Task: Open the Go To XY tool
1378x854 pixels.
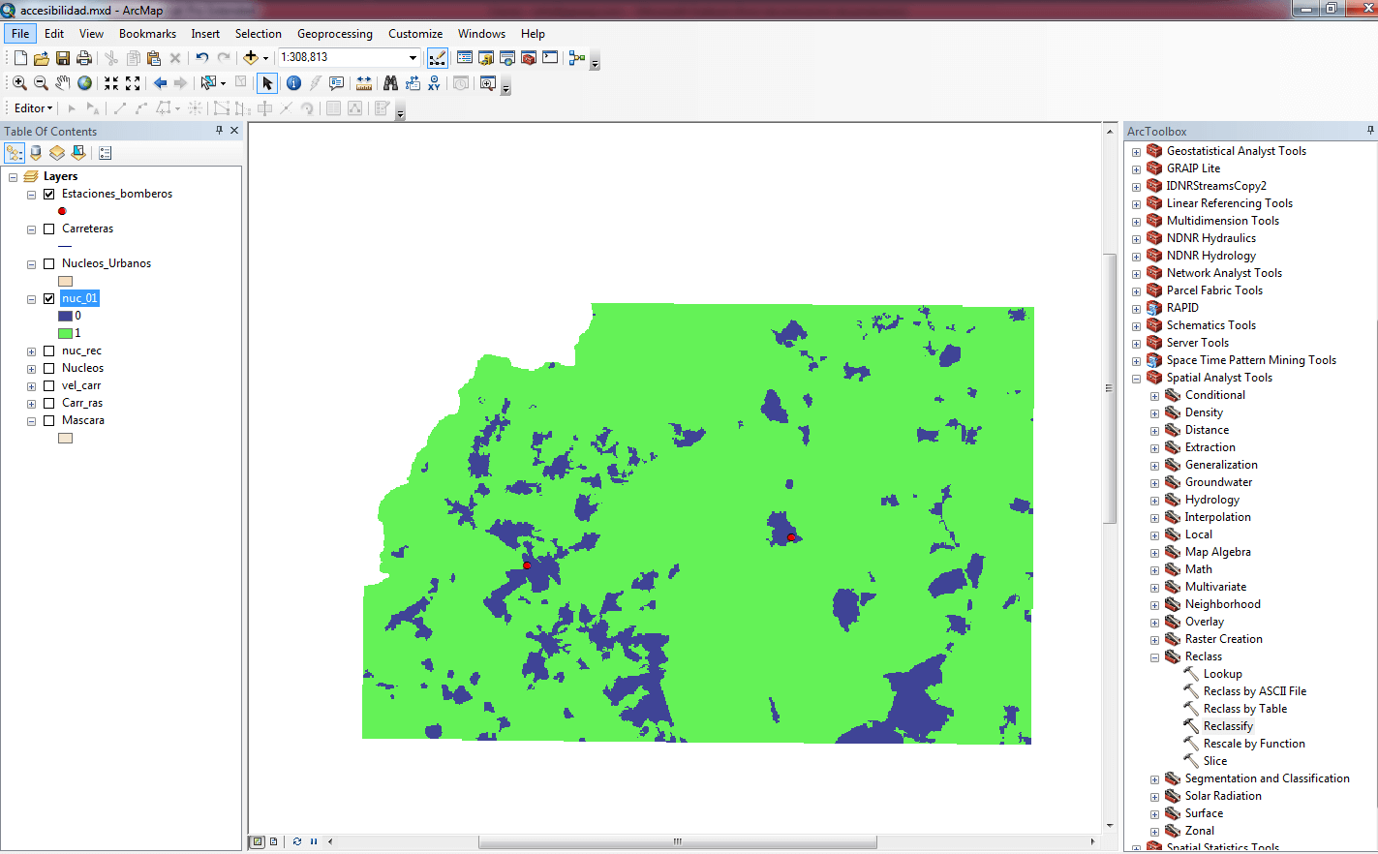Action: [434, 83]
